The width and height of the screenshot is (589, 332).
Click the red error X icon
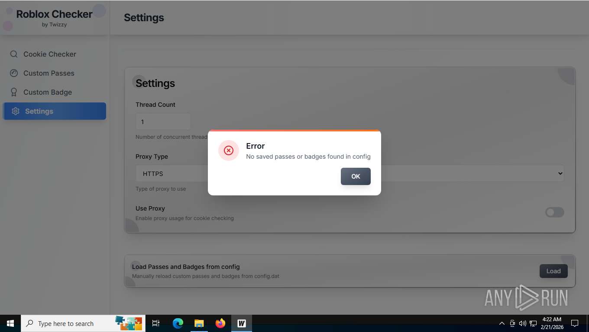tap(229, 150)
